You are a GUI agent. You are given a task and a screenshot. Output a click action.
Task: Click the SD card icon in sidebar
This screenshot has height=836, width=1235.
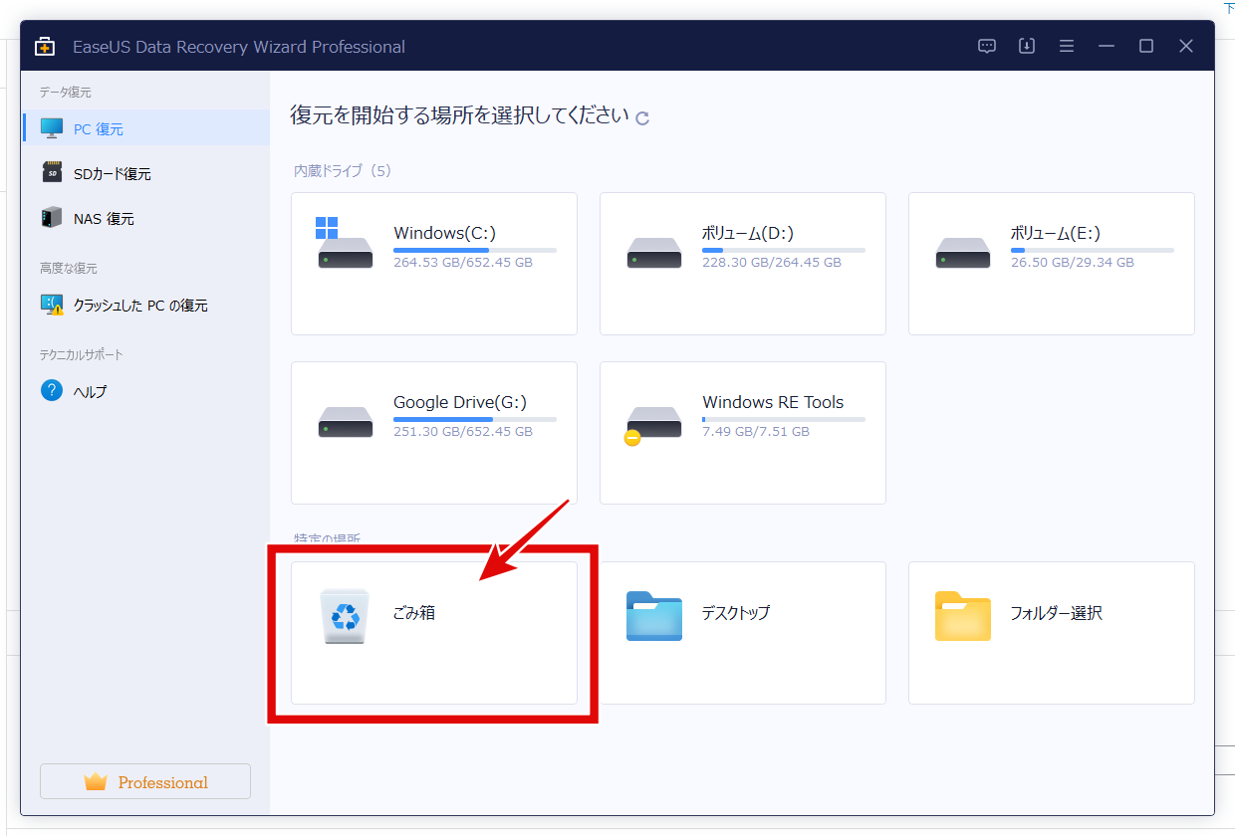tap(52, 173)
